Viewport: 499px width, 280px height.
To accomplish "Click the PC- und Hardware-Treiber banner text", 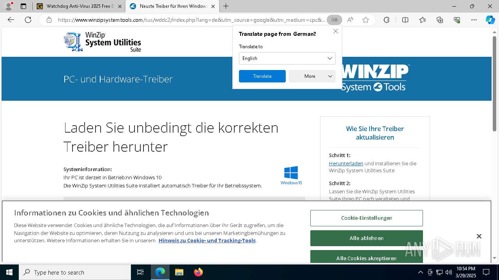I will (x=118, y=79).
